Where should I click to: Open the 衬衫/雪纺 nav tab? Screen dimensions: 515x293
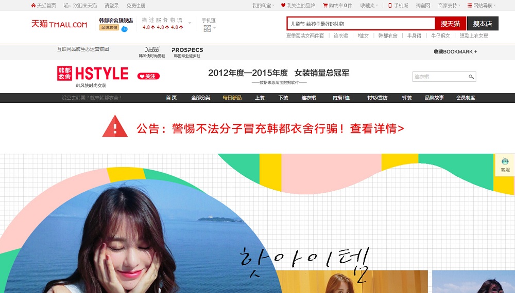[x=377, y=98]
